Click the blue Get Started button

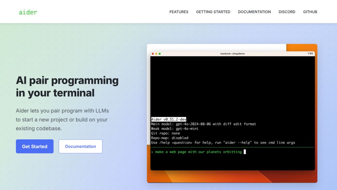pyautogui.click(x=35, y=146)
